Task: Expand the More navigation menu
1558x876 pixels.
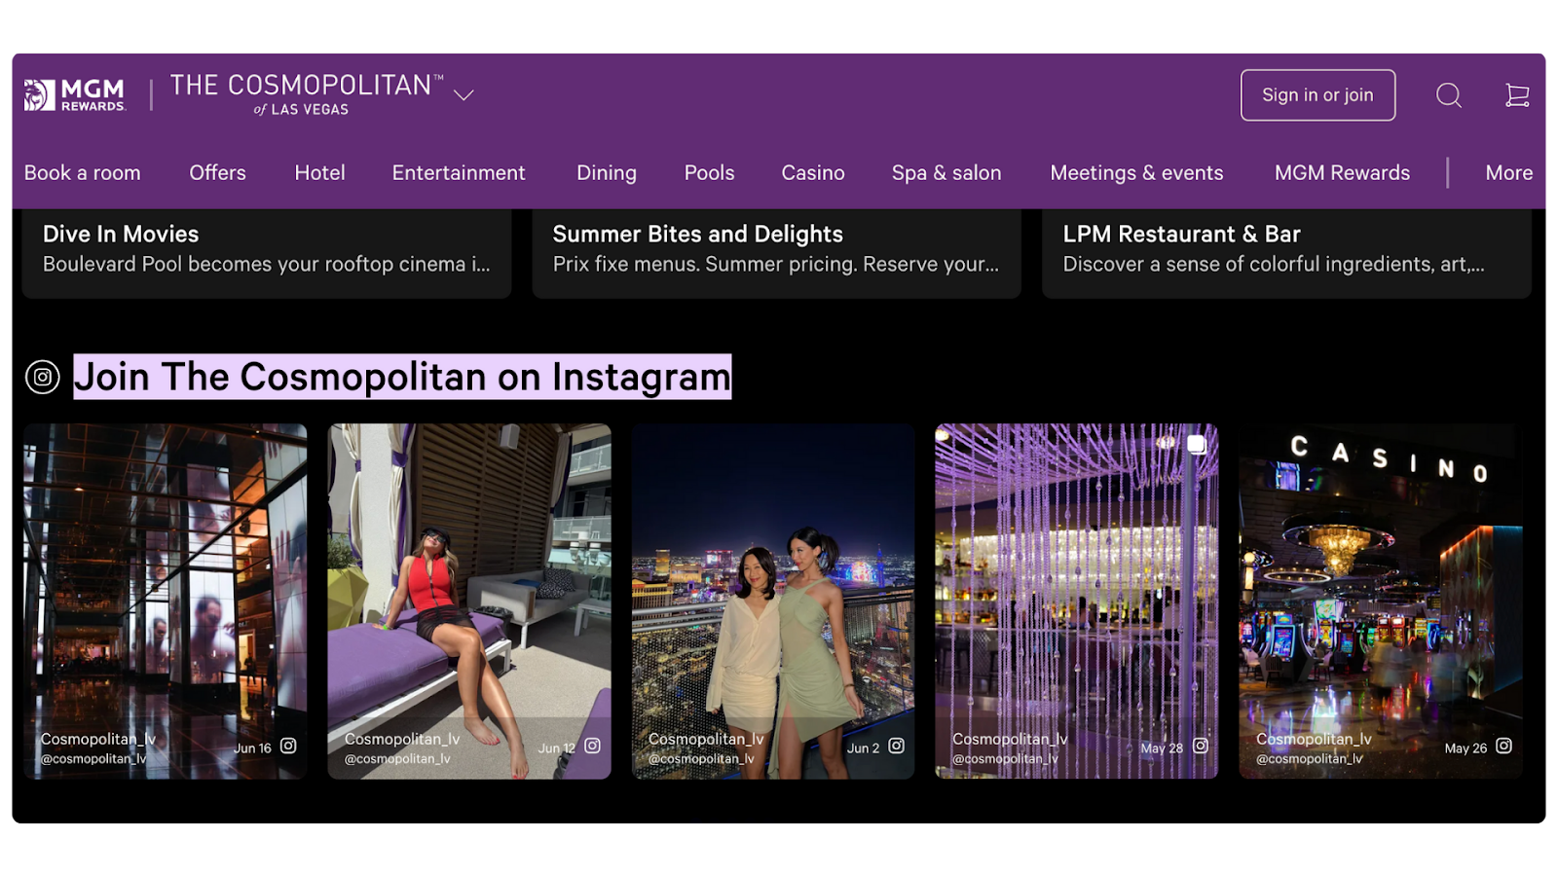Action: tap(1508, 172)
